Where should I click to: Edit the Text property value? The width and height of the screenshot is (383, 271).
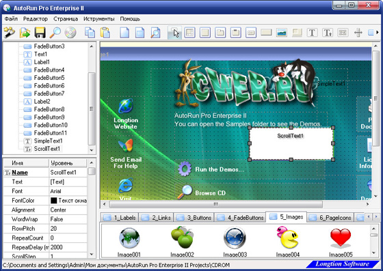(68, 182)
